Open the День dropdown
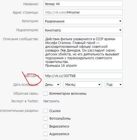This screenshot has width=137, height=140. click(52, 85)
